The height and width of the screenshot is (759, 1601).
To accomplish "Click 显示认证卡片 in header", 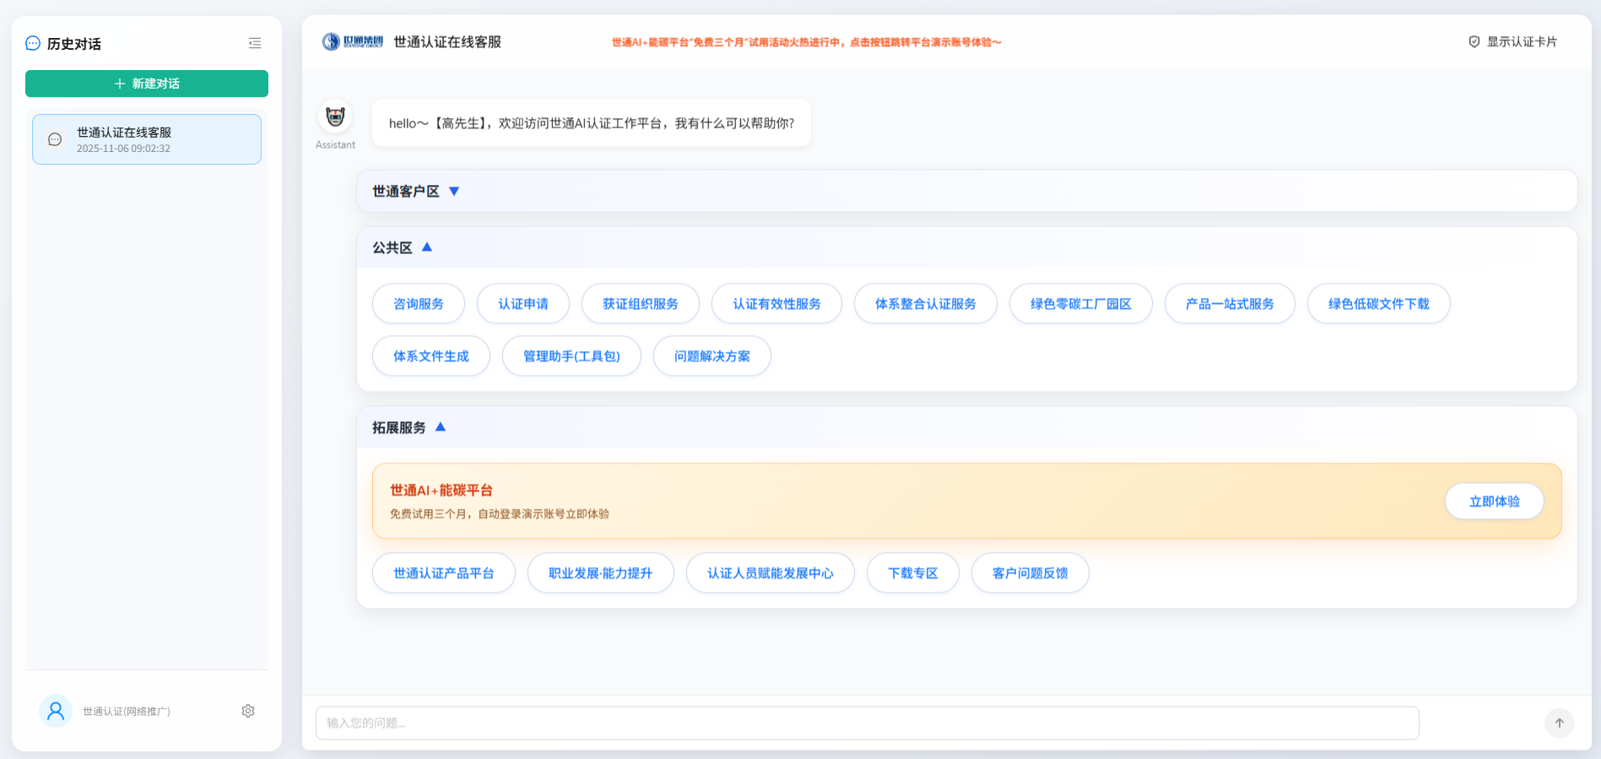I will (1513, 41).
